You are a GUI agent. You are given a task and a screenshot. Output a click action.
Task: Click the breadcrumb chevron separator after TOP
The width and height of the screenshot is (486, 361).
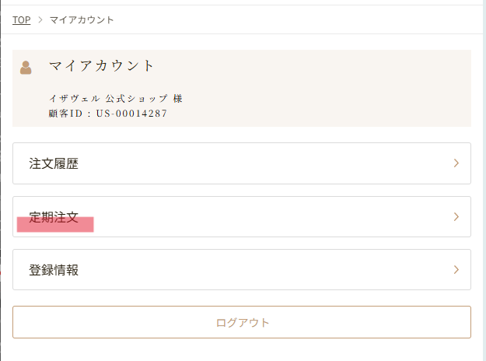pos(40,19)
